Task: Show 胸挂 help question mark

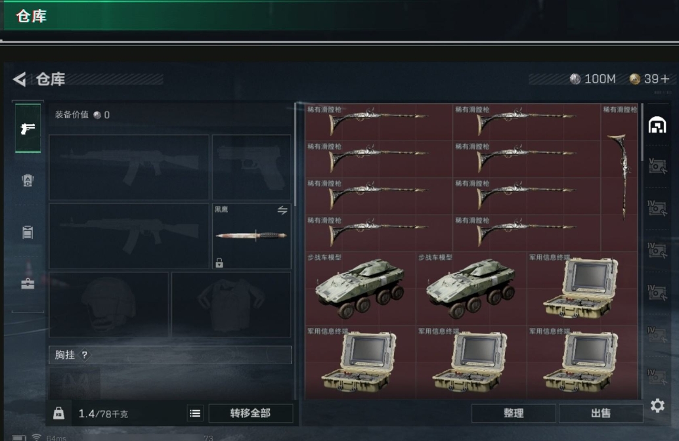Action: click(85, 355)
